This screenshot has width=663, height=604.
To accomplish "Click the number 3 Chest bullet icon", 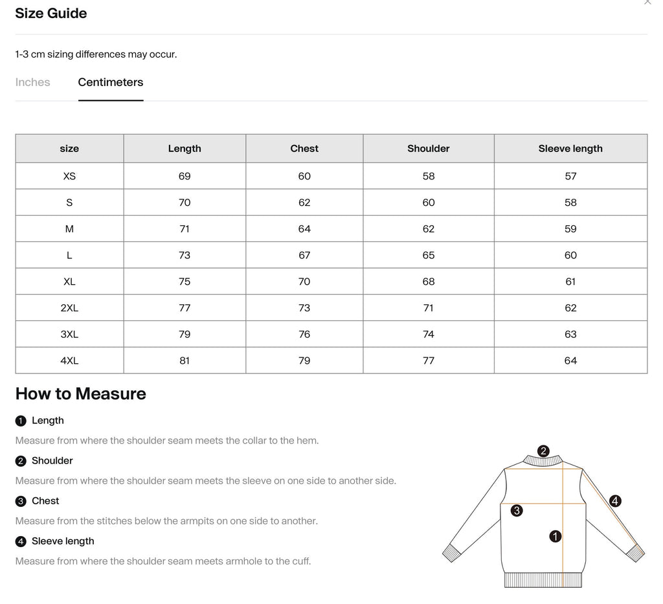I will click(x=21, y=501).
